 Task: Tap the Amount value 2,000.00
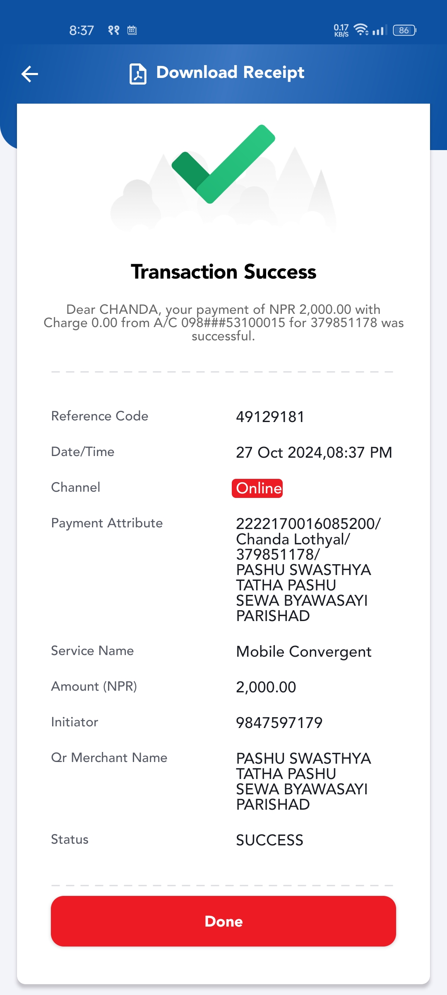pos(266,687)
